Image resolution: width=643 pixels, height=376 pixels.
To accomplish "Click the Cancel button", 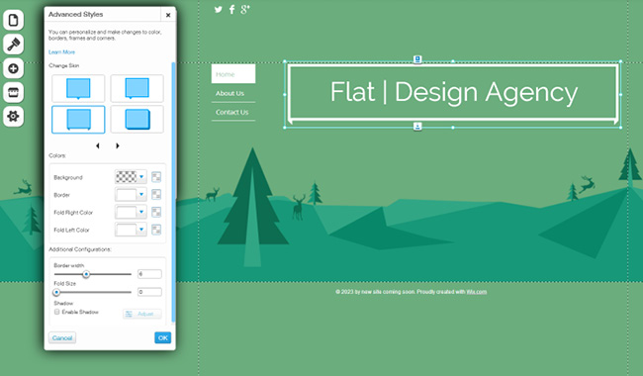I will 62,337.
